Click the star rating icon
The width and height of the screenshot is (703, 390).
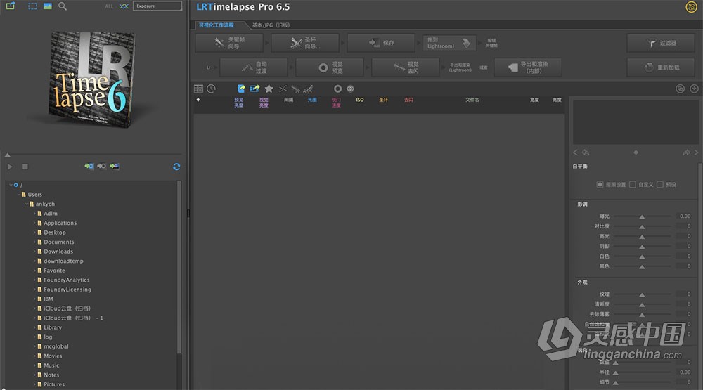tap(269, 89)
